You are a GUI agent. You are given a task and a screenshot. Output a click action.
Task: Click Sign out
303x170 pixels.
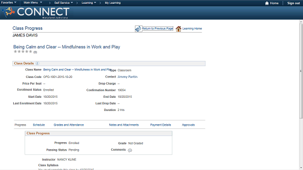[x=294, y=3]
